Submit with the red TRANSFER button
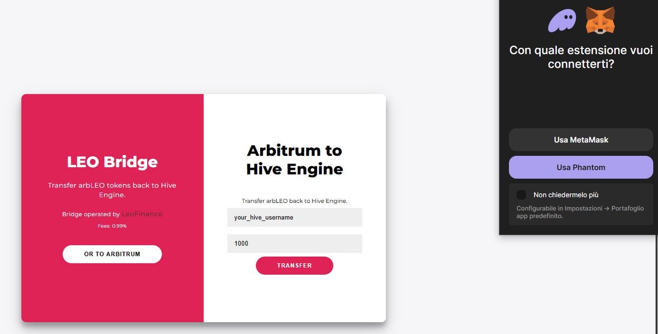The height and width of the screenshot is (334, 658). pos(295,266)
